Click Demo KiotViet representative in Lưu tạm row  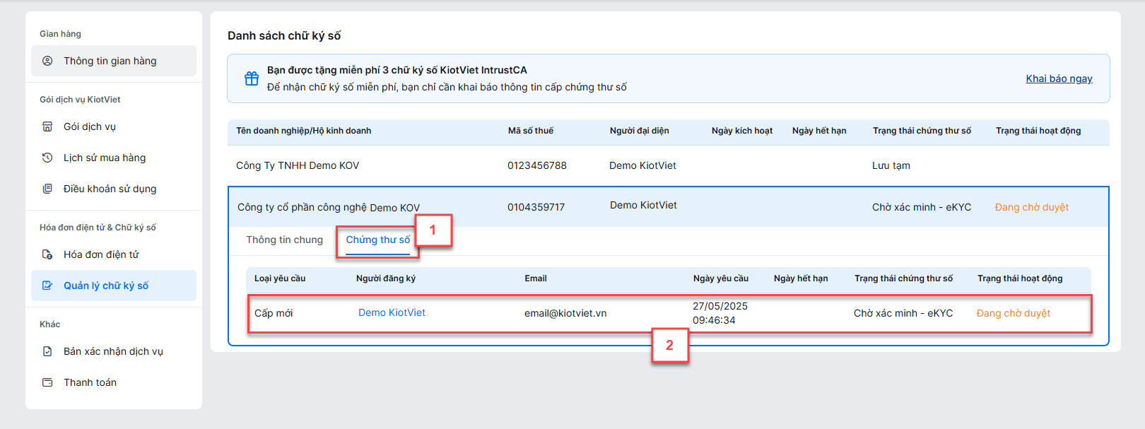pyautogui.click(x=642, y=165)
